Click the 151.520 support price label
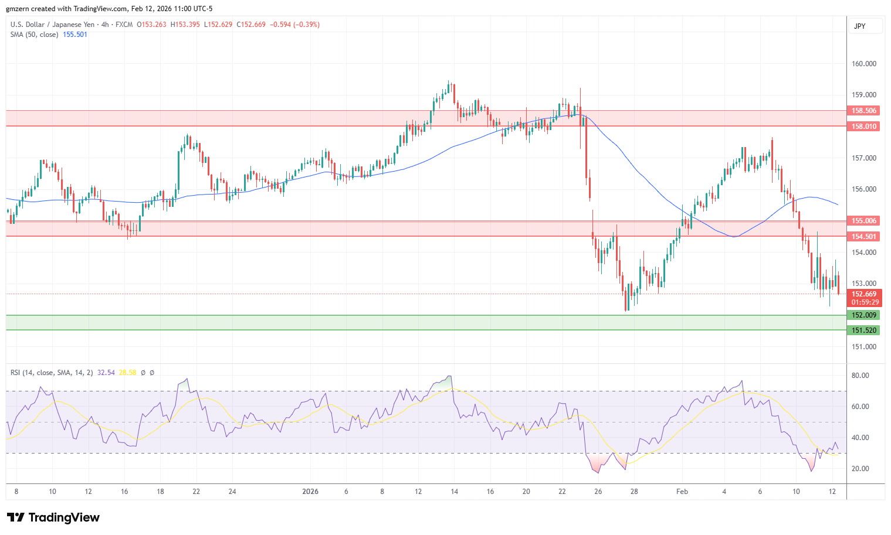The image size is (891, 535). [x=864, y=330]
